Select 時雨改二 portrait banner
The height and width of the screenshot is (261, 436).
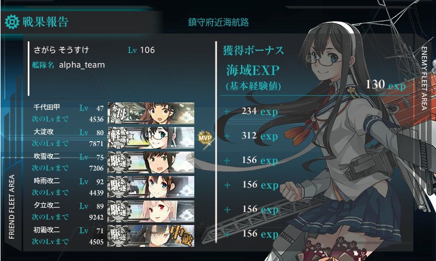[151, 186]
